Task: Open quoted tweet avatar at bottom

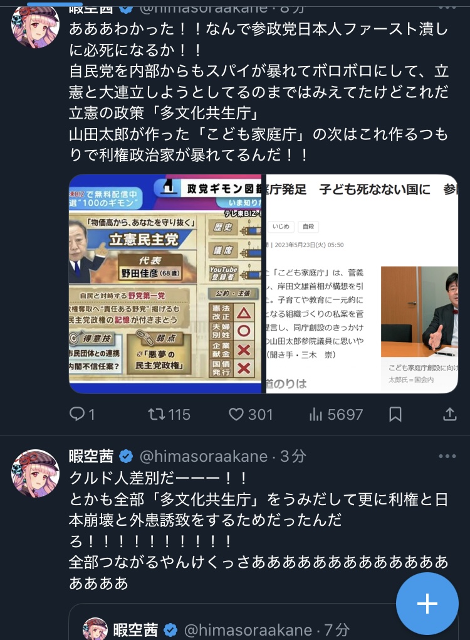Action: click(x=95, y=629)
